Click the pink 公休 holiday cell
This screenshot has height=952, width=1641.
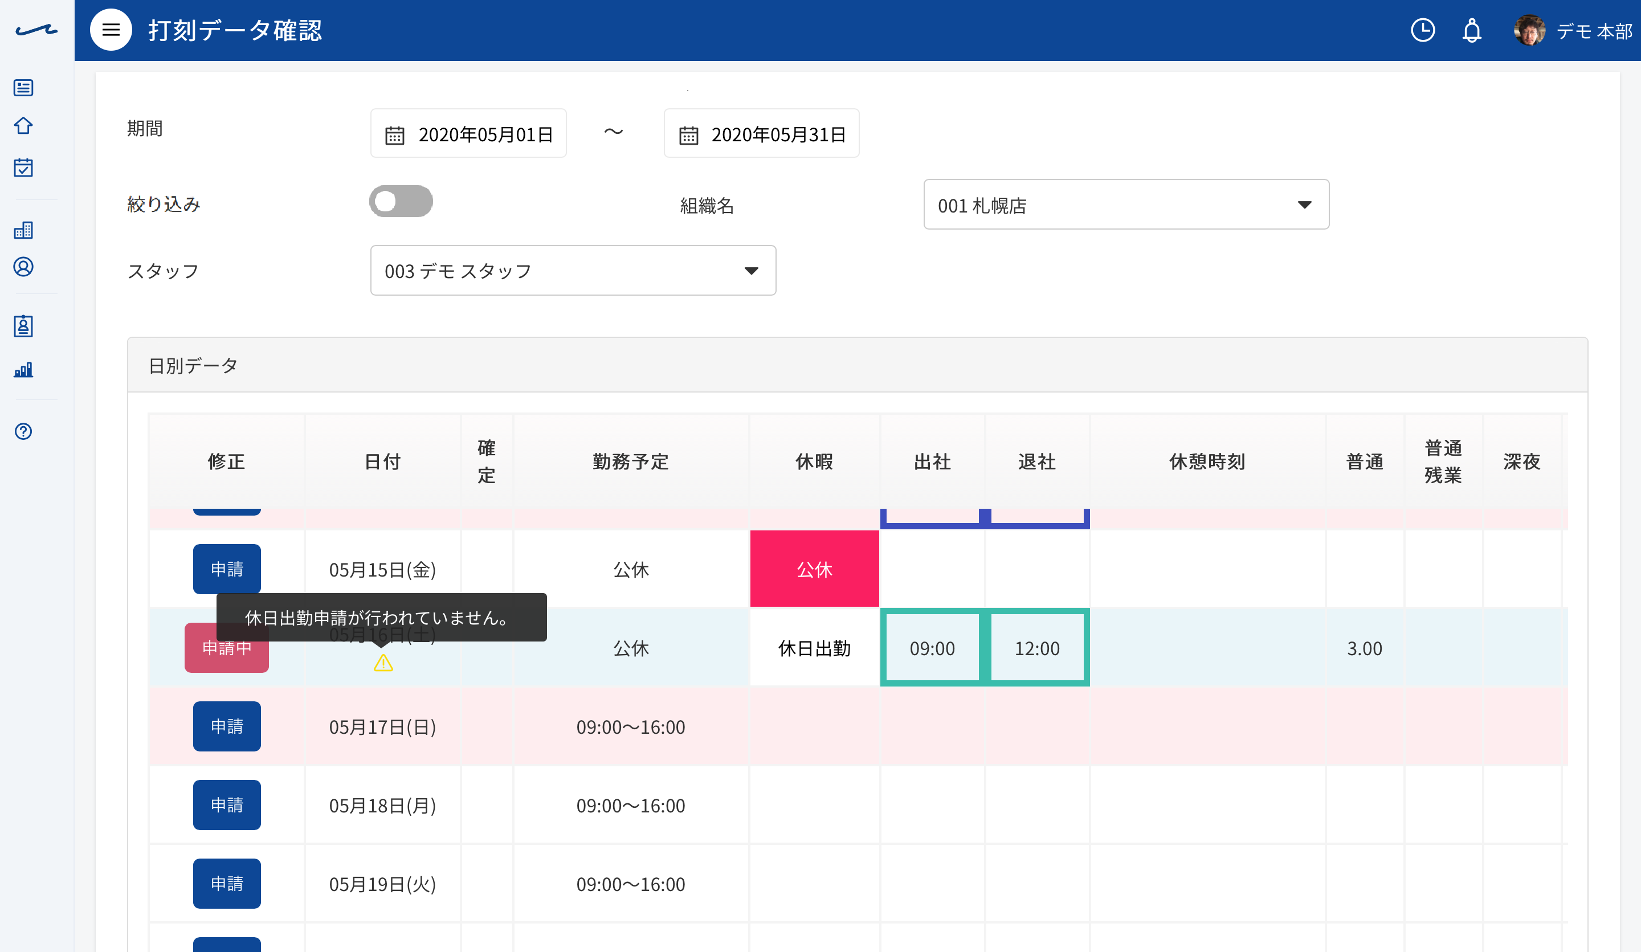tap(814, 569)
